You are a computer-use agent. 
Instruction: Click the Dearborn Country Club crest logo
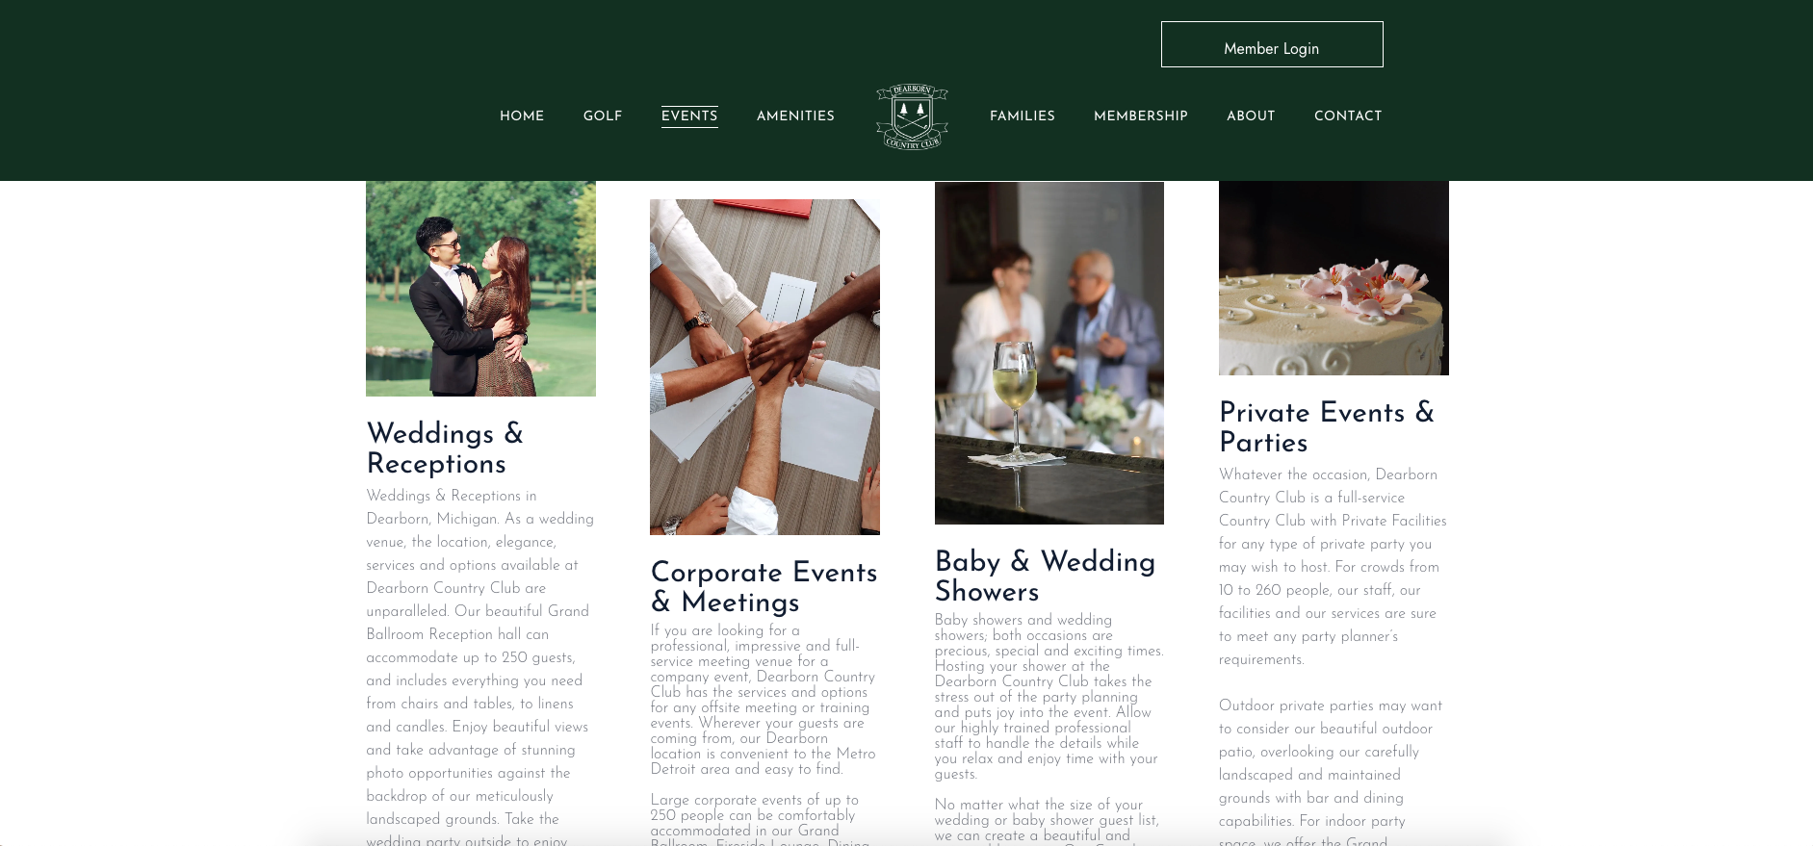pyautogui.click(x=912, y=116)
